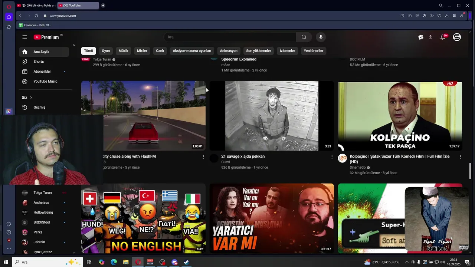The height and width of the screenshot is (267, 475).
Task: Show hidden system tray icons
Action: click(407, 262)
